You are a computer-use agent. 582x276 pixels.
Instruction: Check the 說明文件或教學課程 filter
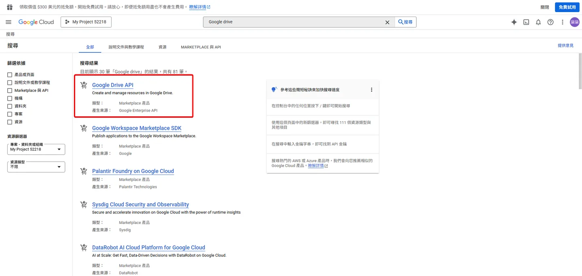(10, 82)
